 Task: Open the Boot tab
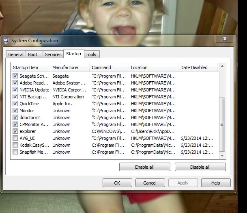[34, 54]
